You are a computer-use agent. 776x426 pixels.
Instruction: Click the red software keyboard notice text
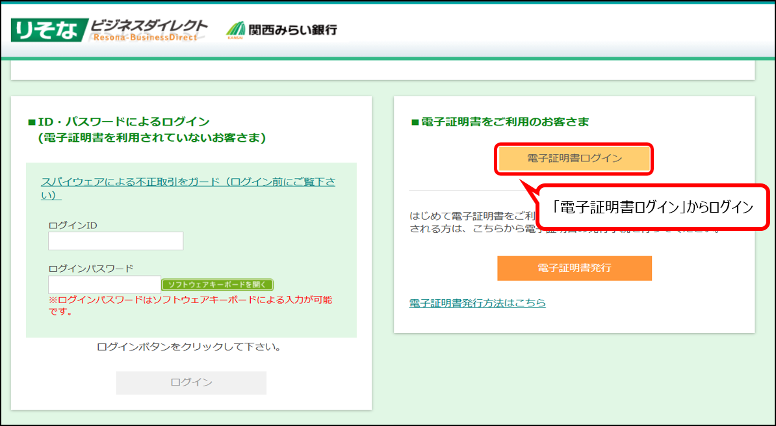tap(190, 306)
